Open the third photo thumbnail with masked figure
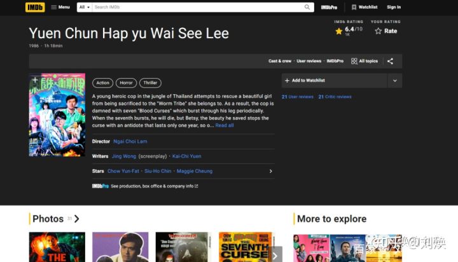This screenshot has height=262, width=458. (183, 247)
